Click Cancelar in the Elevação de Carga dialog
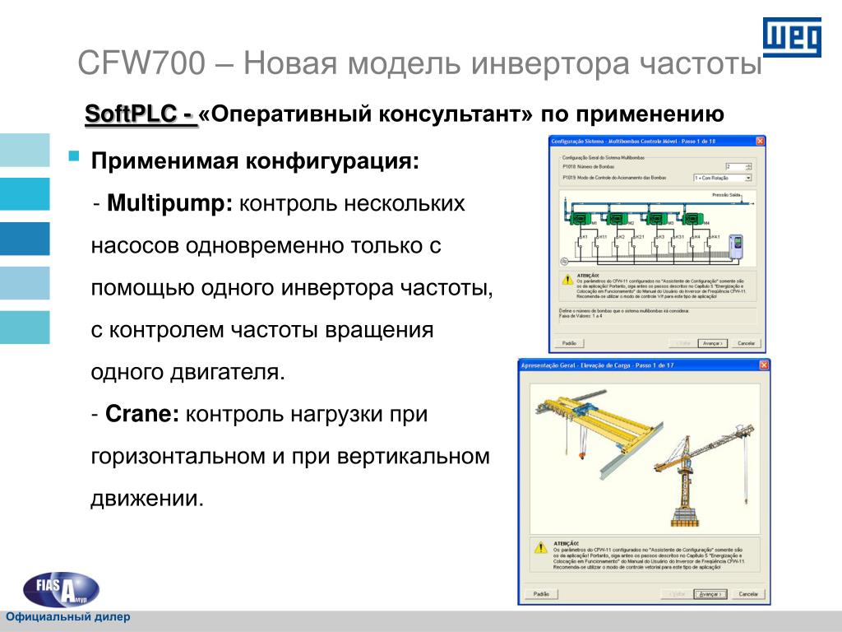 [x=748, y=594]
